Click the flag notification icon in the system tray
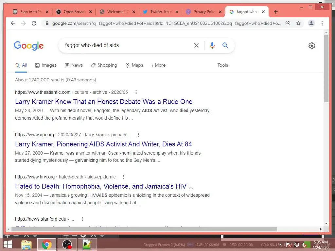The width and height of the screenshot is (335, 251). tap(289, 245)
